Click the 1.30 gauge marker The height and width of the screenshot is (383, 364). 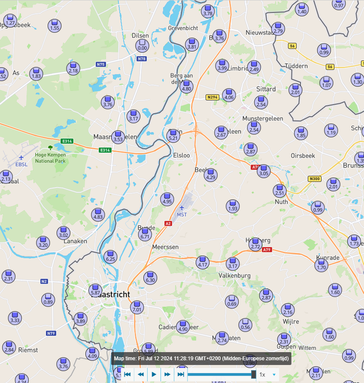click(358, 80)
